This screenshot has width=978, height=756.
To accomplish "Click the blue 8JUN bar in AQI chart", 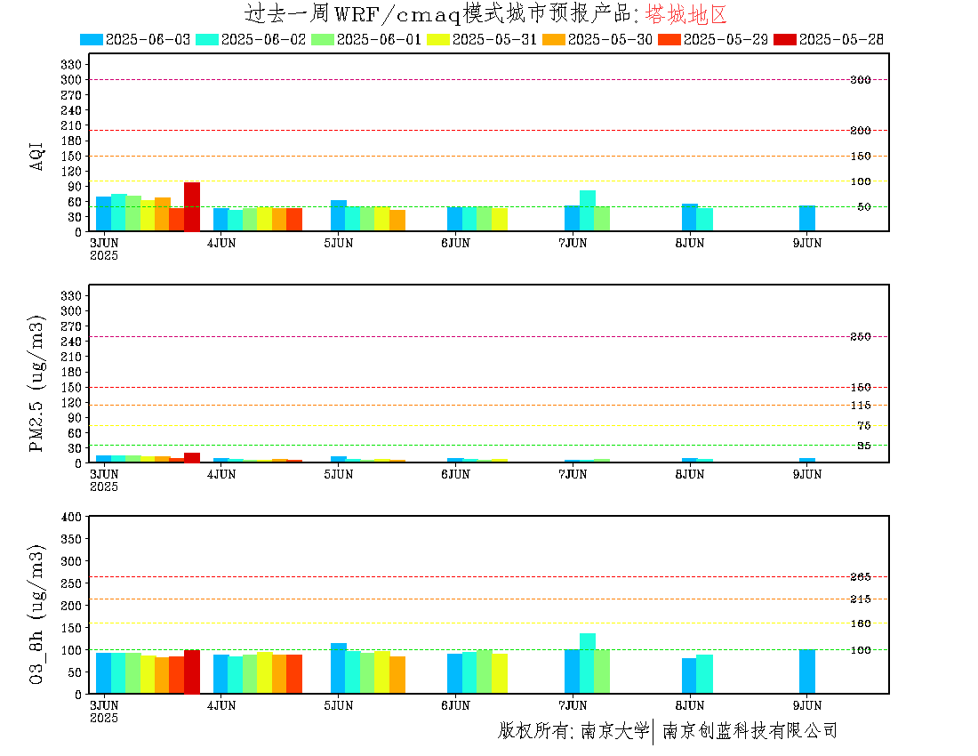I will pos(690,218).
